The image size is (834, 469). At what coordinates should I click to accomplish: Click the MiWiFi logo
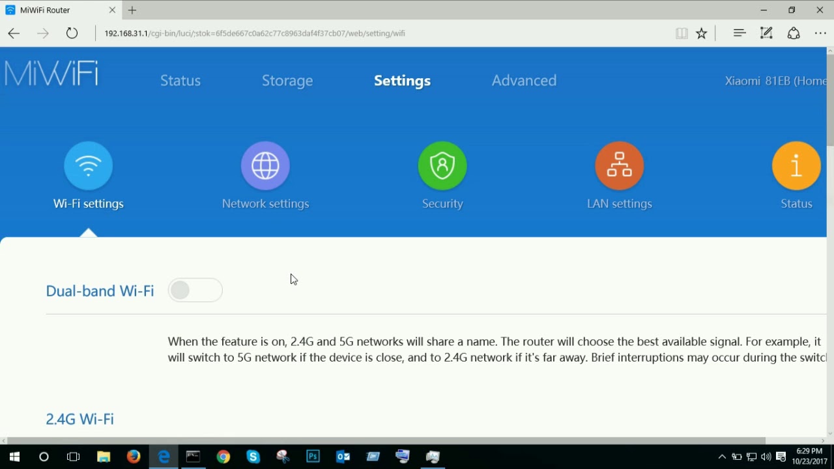tap(51, 74)
